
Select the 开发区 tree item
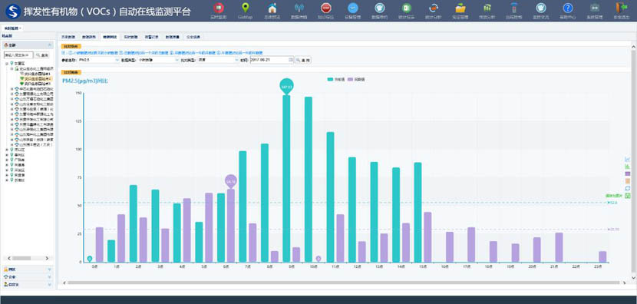point(20,170)
